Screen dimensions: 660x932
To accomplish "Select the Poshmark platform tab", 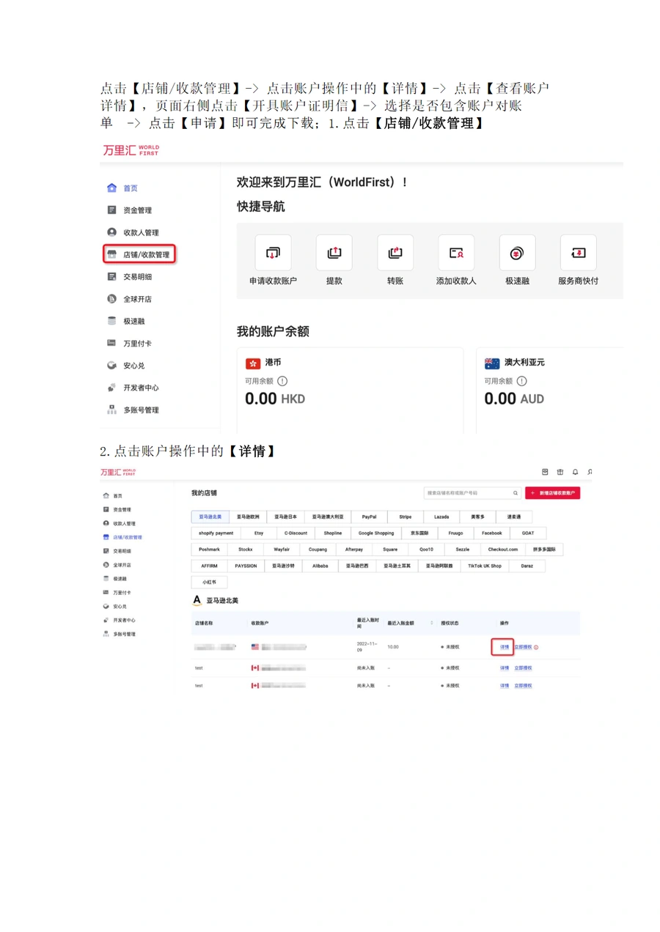I will point(209,550).
